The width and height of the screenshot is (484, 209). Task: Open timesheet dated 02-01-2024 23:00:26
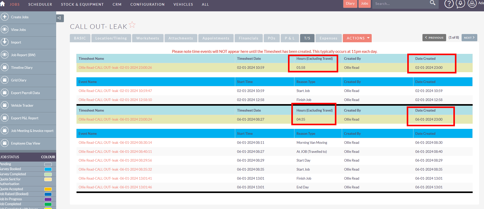(115, 68)
